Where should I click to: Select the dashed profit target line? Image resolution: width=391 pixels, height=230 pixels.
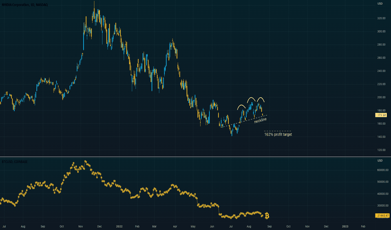[x=278, y=131]
